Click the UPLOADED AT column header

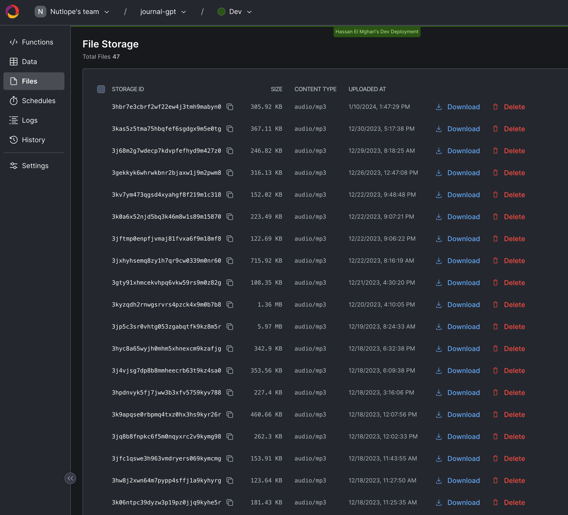367,89
